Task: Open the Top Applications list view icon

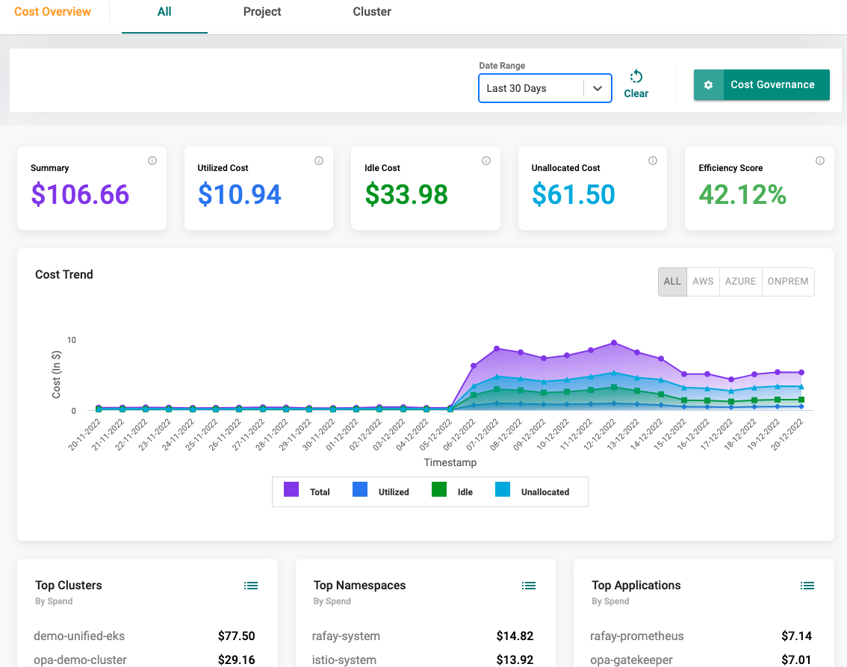Action: [807, 586]
